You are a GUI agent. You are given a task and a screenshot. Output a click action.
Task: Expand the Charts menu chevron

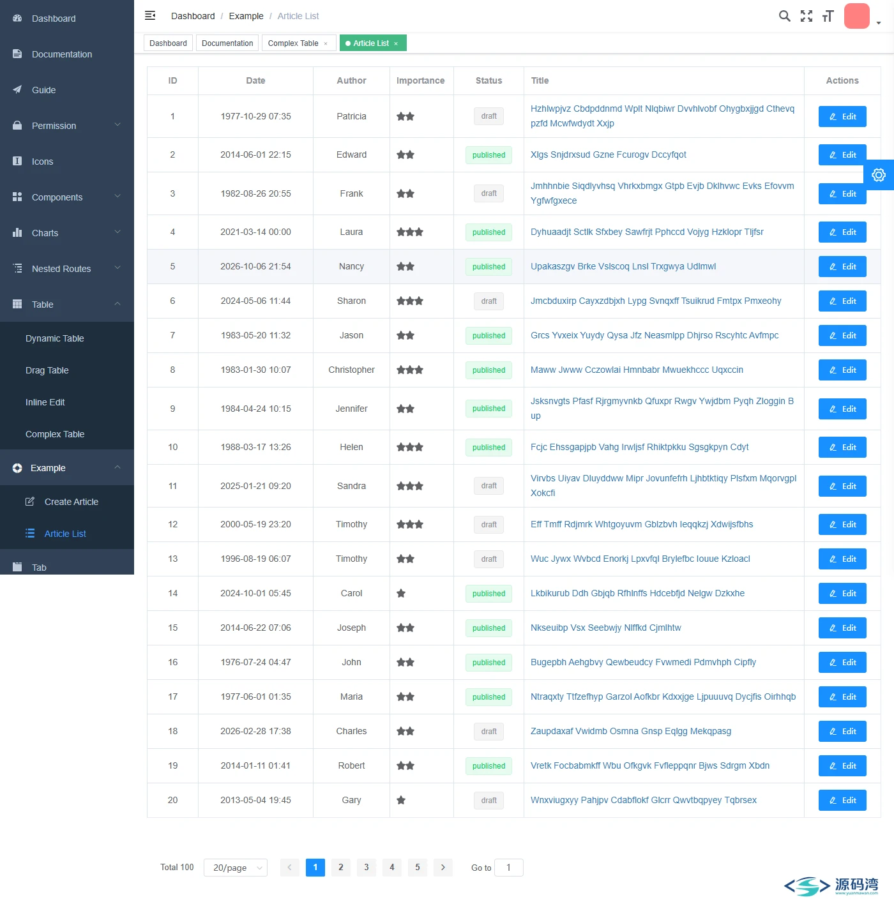[x=117, y=232]
